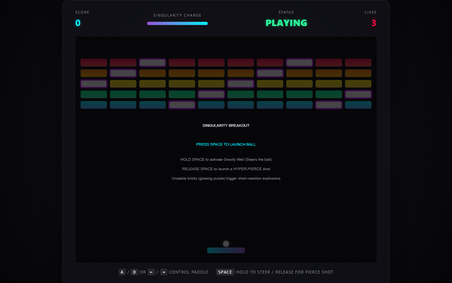The height and width of the screenshot is (283, 452).
Task: Click the glowing purple brick at the right of the green row
Action: coord(358,94)
